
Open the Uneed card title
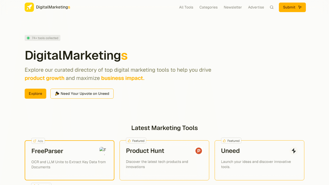[x=230, y=151]
